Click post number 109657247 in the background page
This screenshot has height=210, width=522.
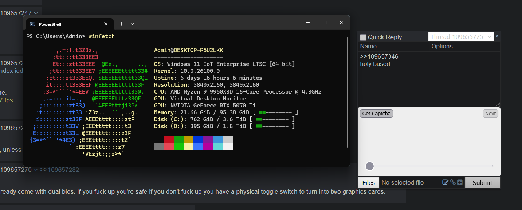16,13
